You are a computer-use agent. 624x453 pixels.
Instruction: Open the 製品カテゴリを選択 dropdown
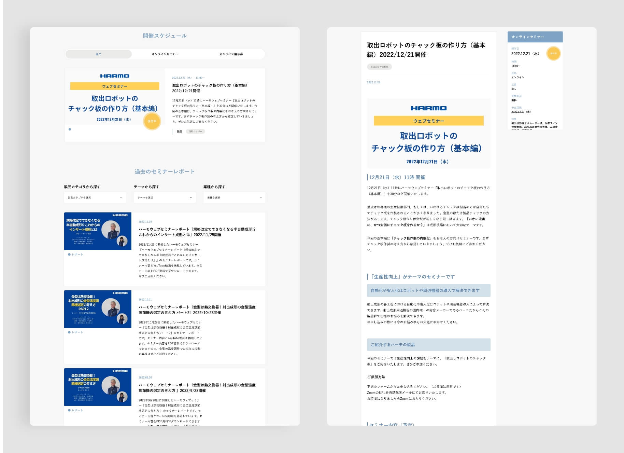[x=95, y=197]
